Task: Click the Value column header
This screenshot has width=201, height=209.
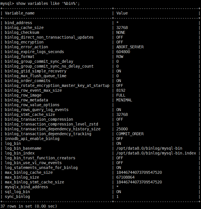Action: pos(122,13)
